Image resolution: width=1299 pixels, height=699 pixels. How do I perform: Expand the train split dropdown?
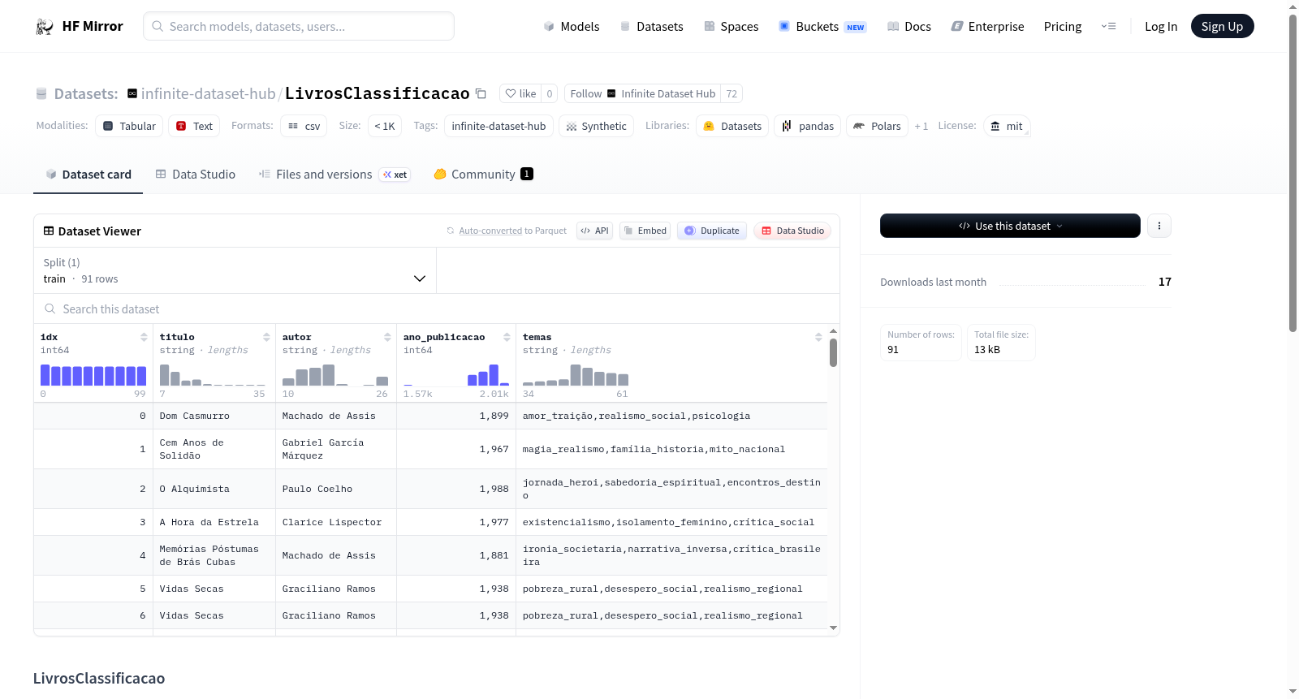point(235,270)
